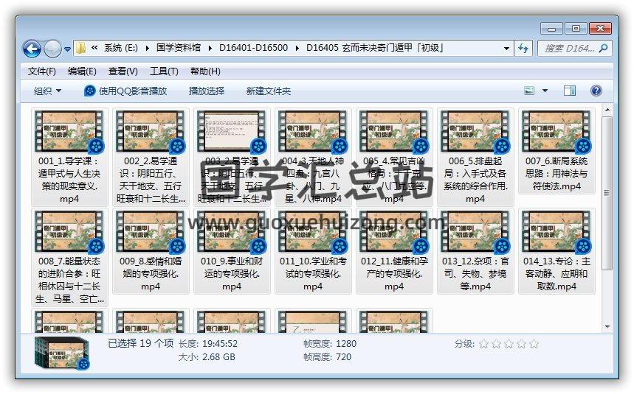Screen dimensions: 634x394
Task: Click file name 009_8.感情和婚姻的专项强化 label
Action: 151,274
